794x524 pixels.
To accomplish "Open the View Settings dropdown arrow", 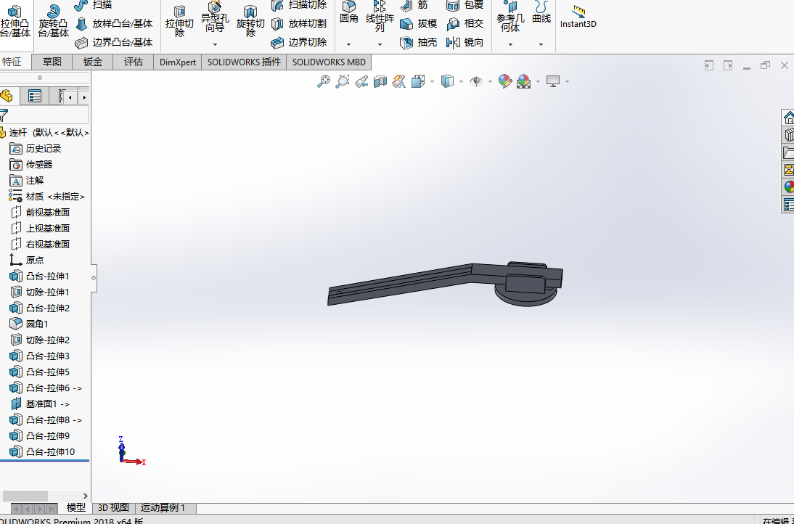I will (x=567, y=81).
